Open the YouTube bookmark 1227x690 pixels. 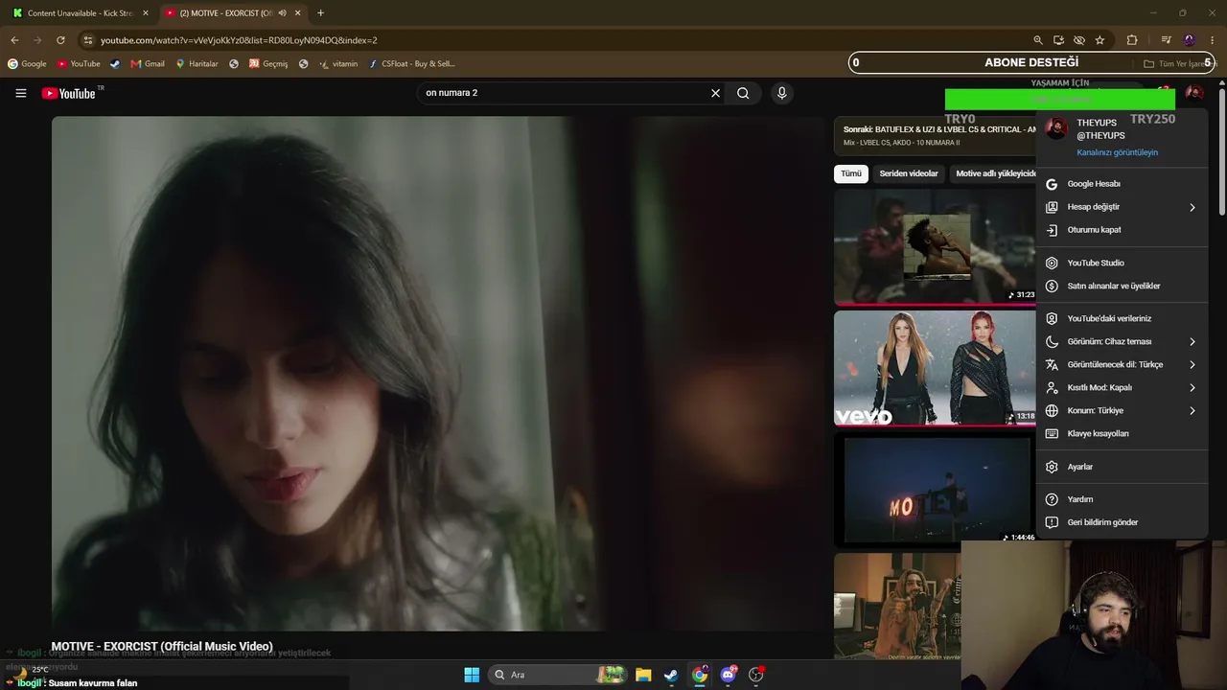(79, 64)
